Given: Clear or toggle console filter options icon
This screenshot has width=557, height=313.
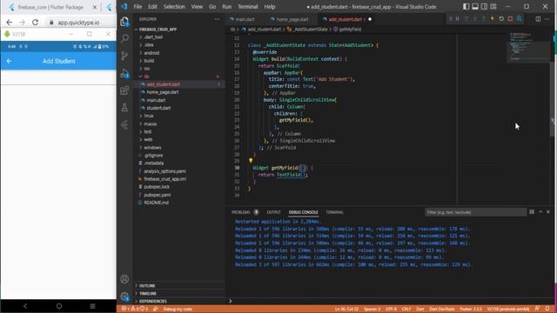Looking at the screenshot, I should click(x=532, y=212).
